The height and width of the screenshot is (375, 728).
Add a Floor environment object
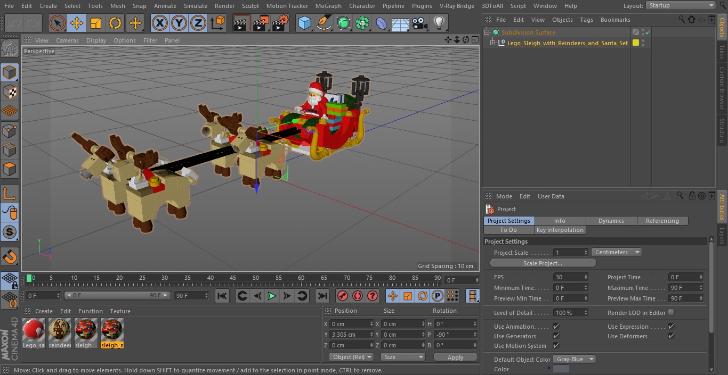[x=401, y=23]
